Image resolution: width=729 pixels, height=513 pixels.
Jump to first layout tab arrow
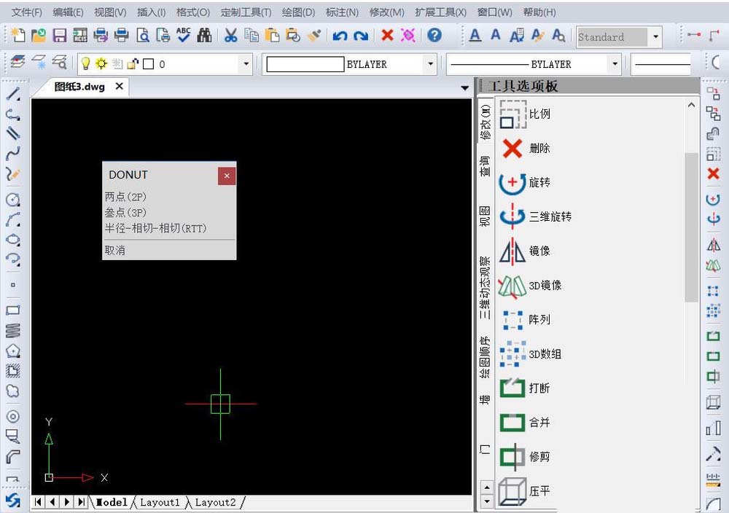39,502
